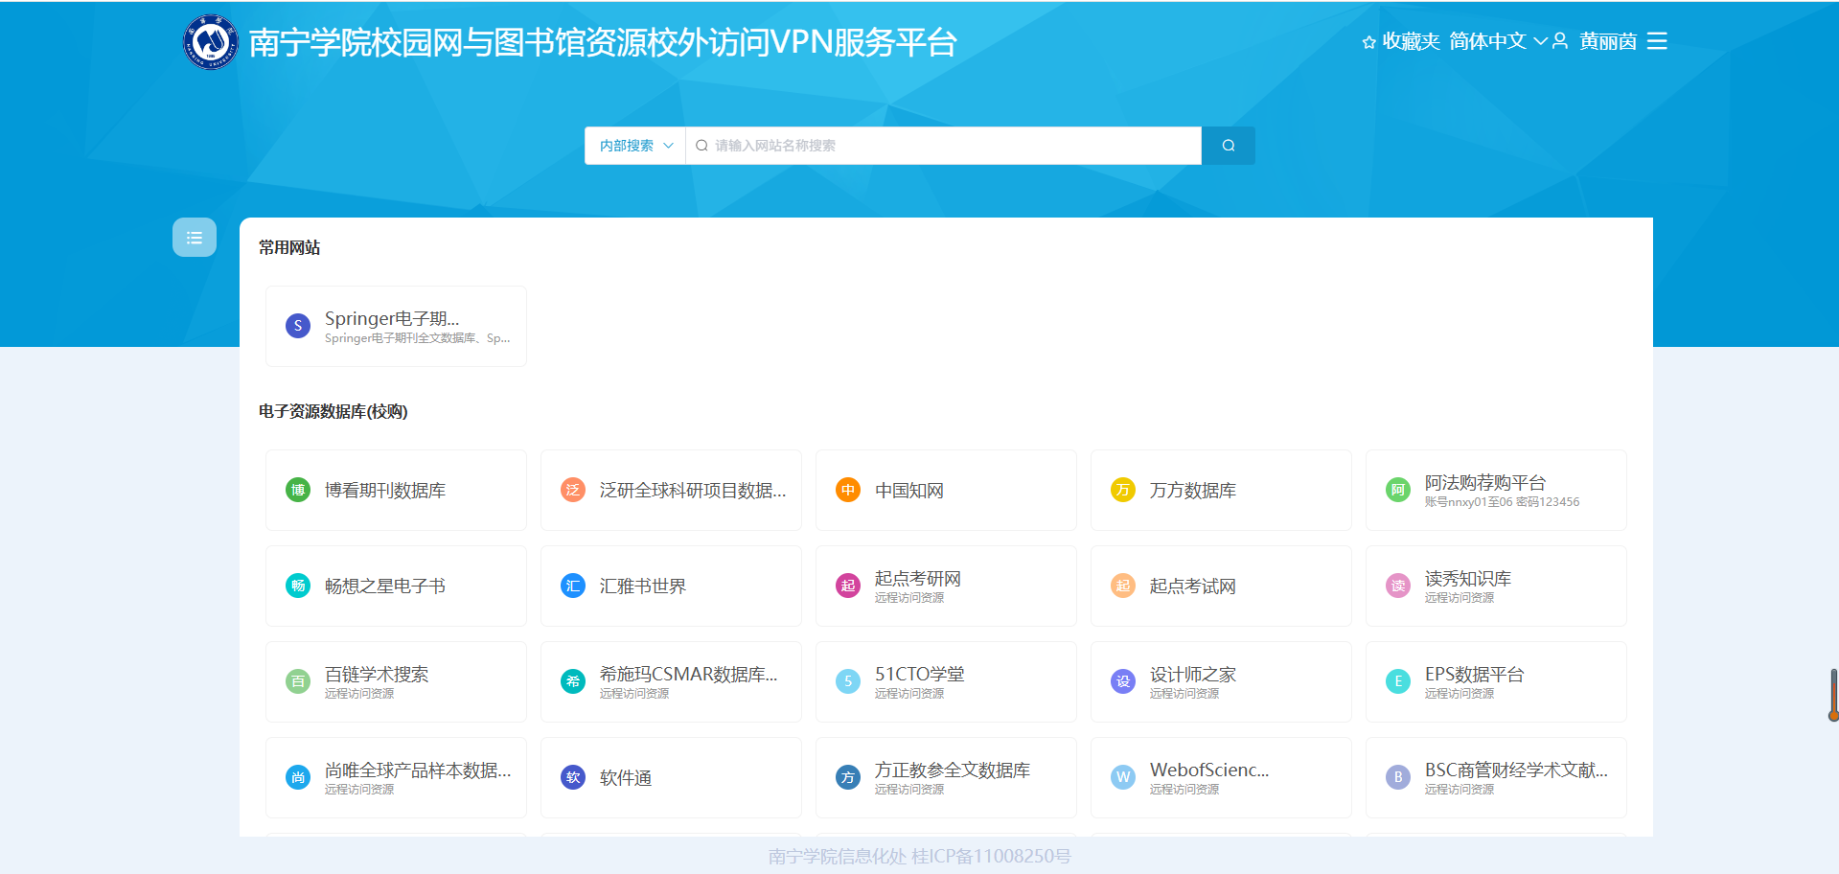
Task: Click the EPS数据平台 teal icon
Action: click(1398, 681)
